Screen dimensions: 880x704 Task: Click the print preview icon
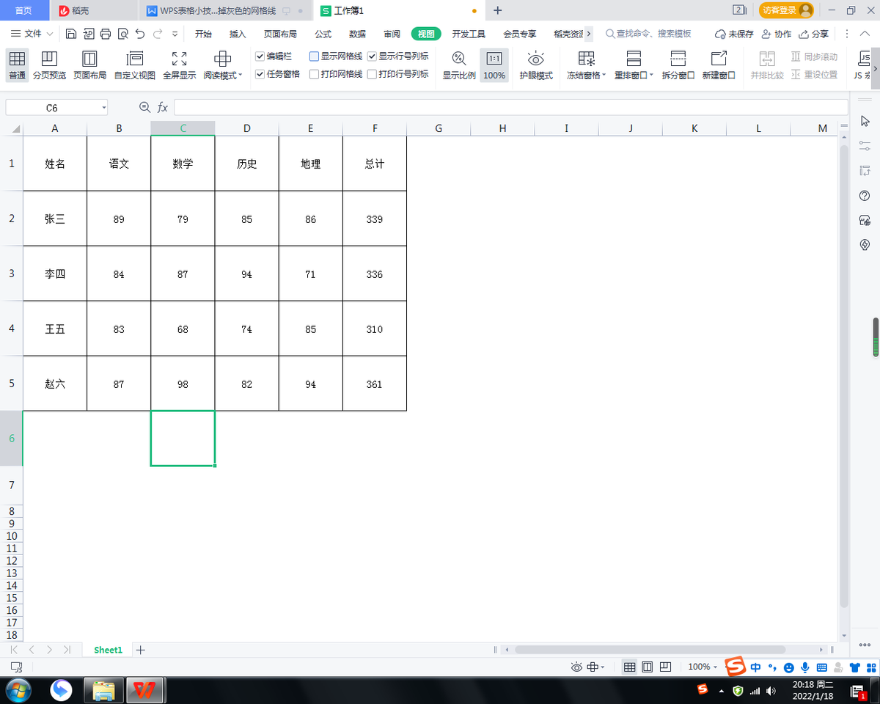[122, 34]
